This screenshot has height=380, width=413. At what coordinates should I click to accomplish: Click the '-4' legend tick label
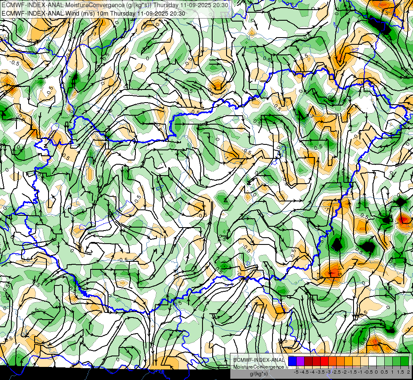(312, 372)
